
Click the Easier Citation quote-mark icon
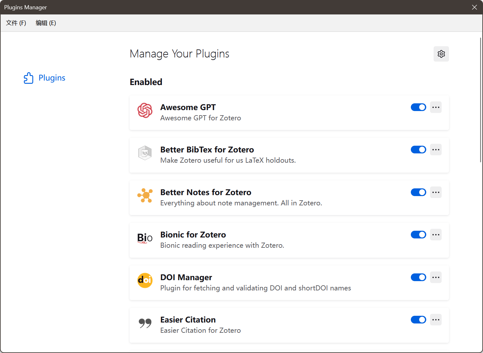click(x=145, y=323)
